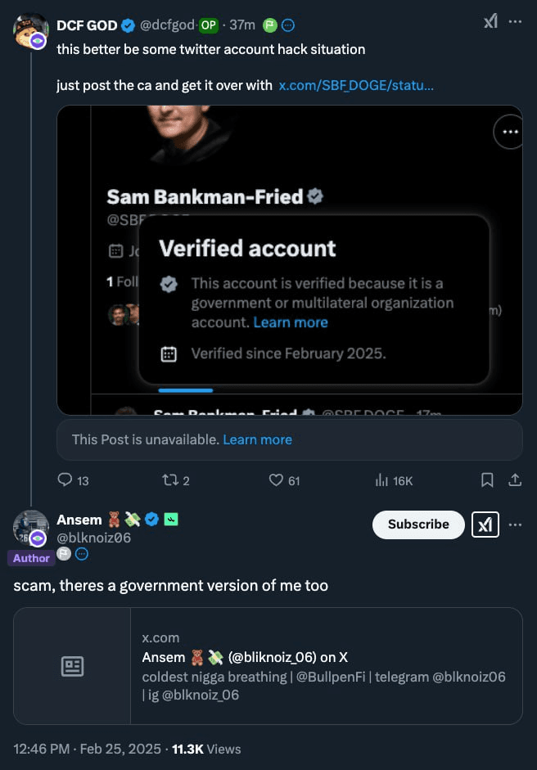Open the three-dot menu on Ansem's post
Viewport: 537px width, 770px height.
click(515, 525)
